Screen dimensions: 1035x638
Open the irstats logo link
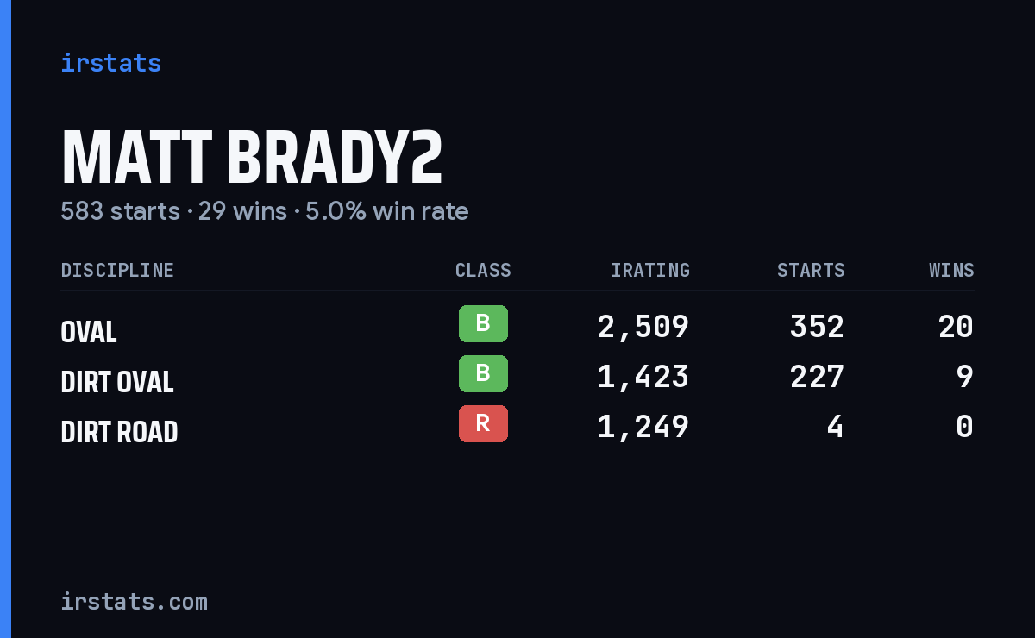(x=111, y=63)
